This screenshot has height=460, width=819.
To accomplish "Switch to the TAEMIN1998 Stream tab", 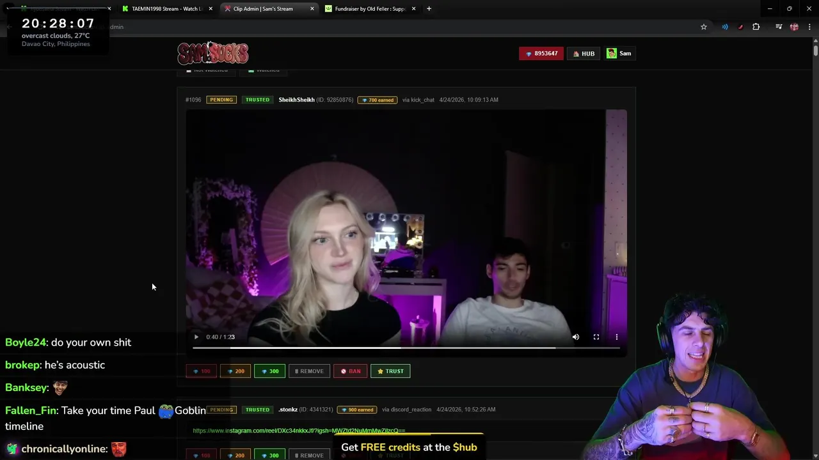I will point(166,9).
